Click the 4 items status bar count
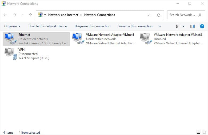Screen dimensions: 208x135 (x=8, y=133)
